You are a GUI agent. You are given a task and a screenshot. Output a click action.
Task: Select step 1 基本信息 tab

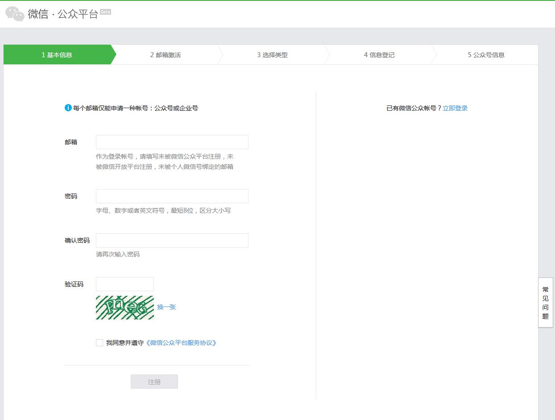[57, 55]
